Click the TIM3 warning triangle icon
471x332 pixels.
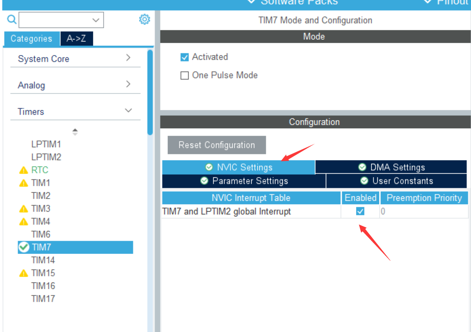(24, 209)
